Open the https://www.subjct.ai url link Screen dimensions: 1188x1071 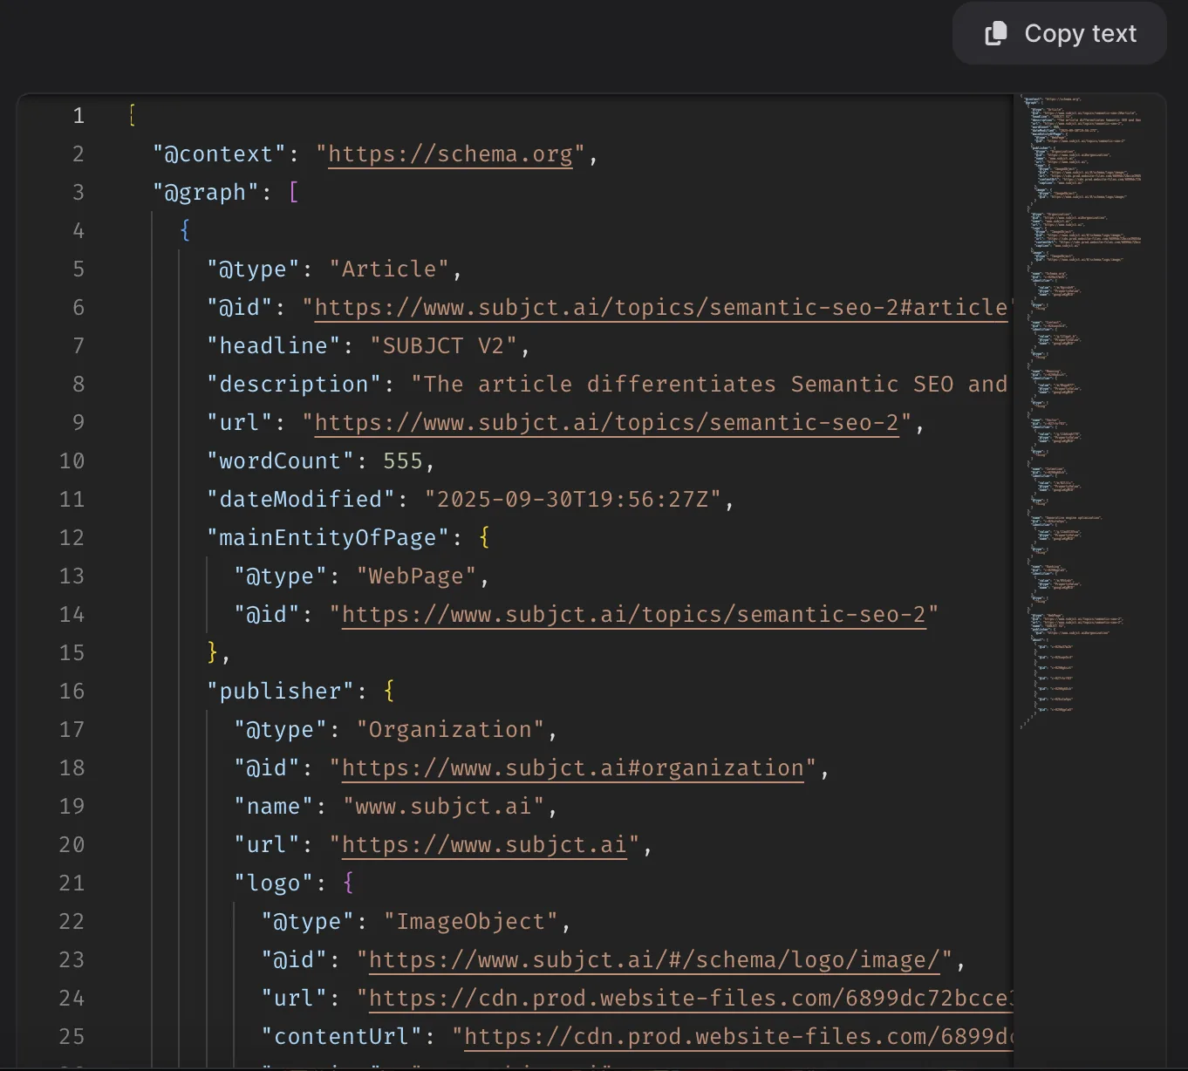(x=484, y=845)
